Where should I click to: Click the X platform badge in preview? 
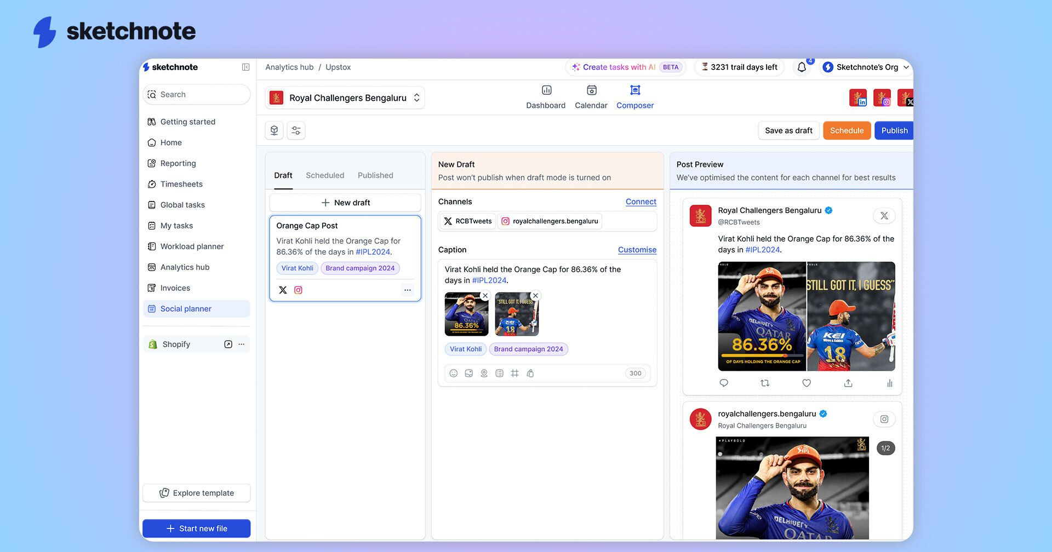pos(884,216)
